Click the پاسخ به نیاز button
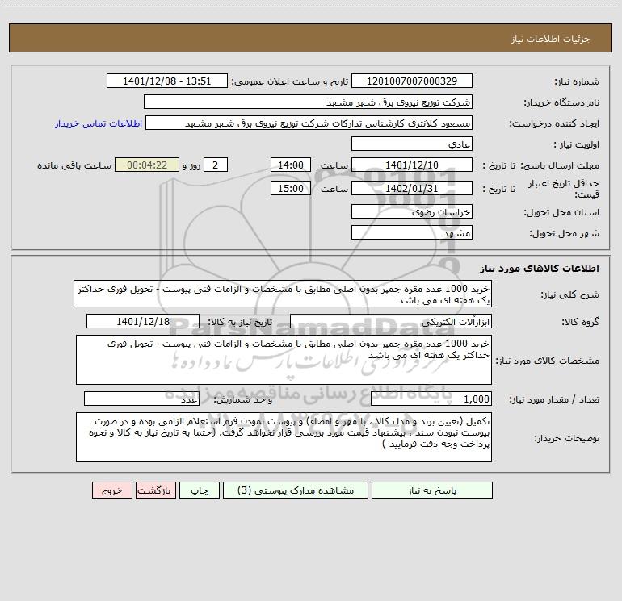The width and height of the screenshot is (622, 601). click(x=432, y=490)
